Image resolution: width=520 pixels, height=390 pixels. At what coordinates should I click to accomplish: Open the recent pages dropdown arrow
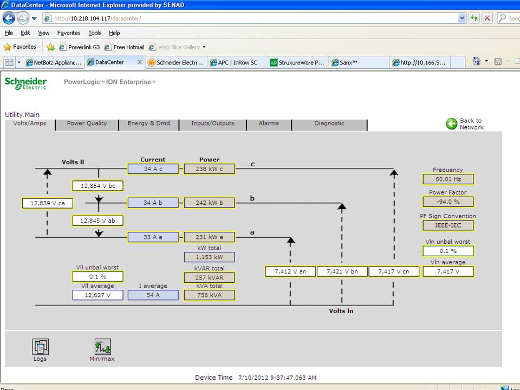click(34, 18)
